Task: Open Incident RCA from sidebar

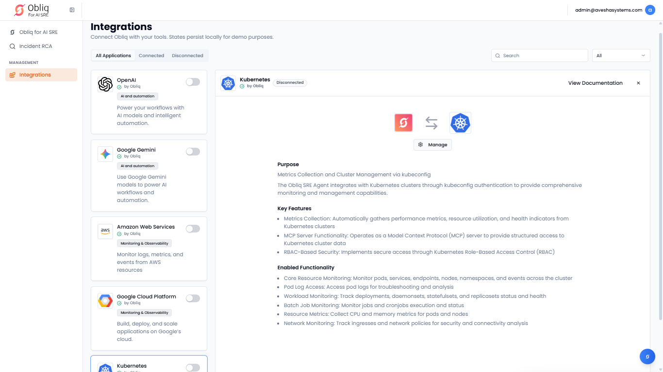Action: (x=35, y=46)
